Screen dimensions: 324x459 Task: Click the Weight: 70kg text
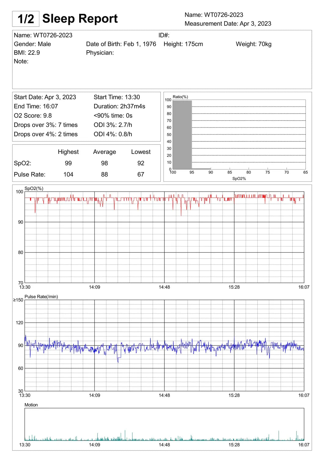pos(253,44)
